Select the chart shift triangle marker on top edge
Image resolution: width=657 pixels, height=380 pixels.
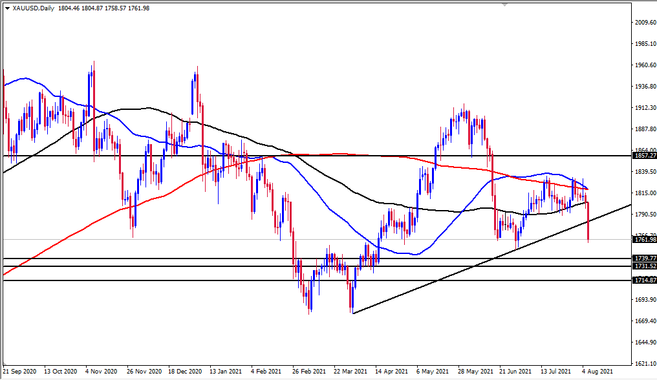505,5
